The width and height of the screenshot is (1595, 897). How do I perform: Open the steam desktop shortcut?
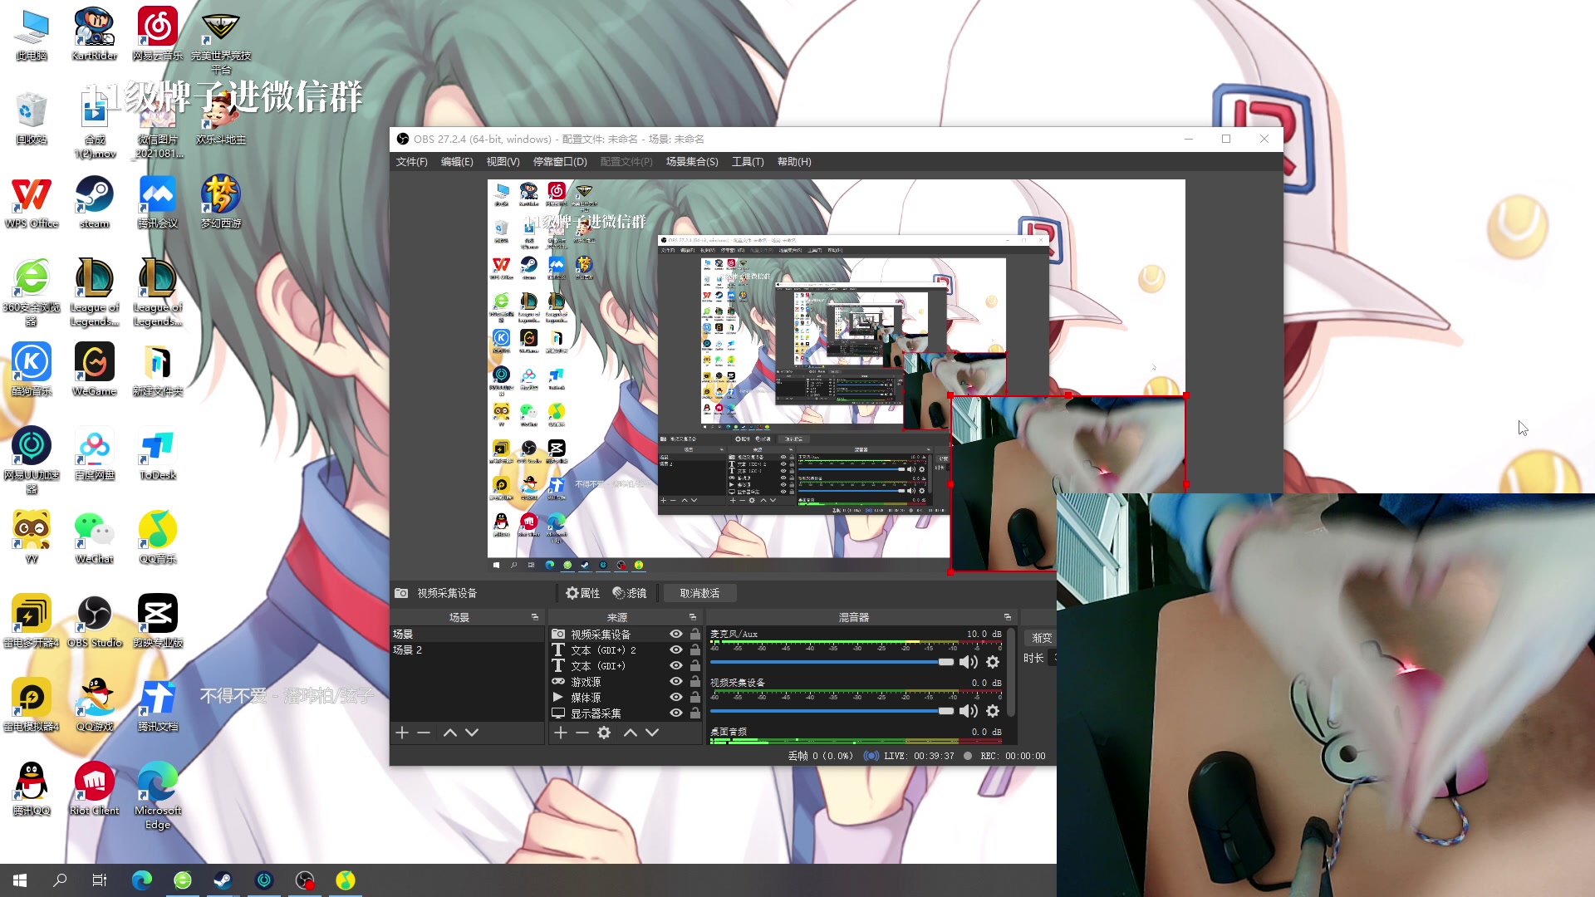point(95,202)
